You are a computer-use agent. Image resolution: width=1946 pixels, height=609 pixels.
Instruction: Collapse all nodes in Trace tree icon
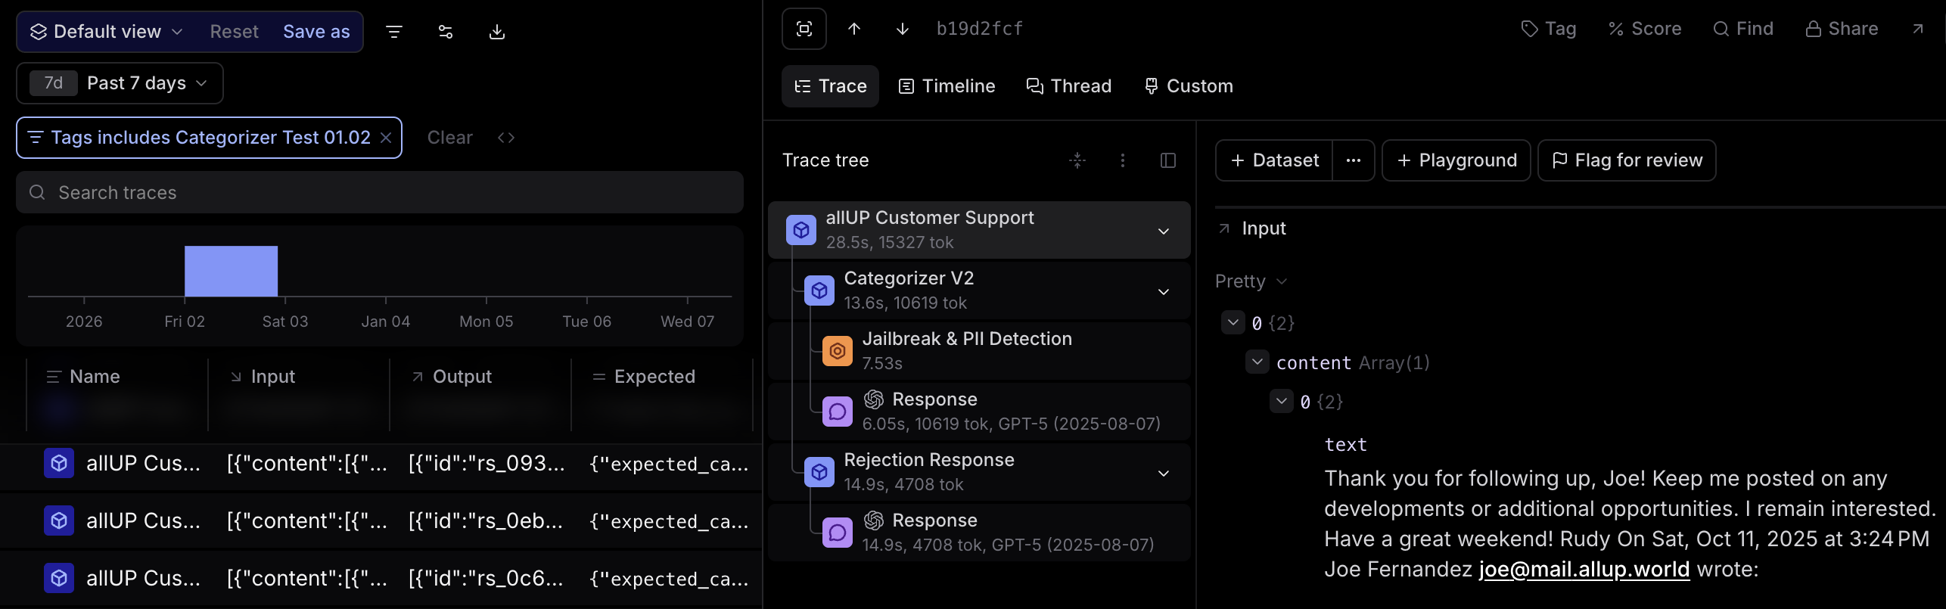click(1077, 160)
